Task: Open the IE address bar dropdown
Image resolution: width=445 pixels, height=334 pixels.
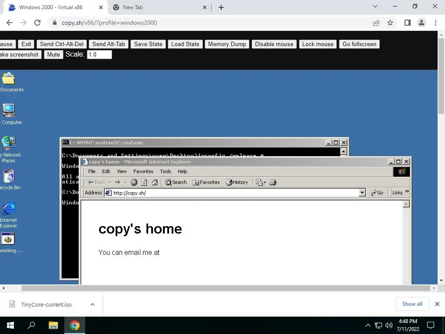Action: (x=362, y=193)
